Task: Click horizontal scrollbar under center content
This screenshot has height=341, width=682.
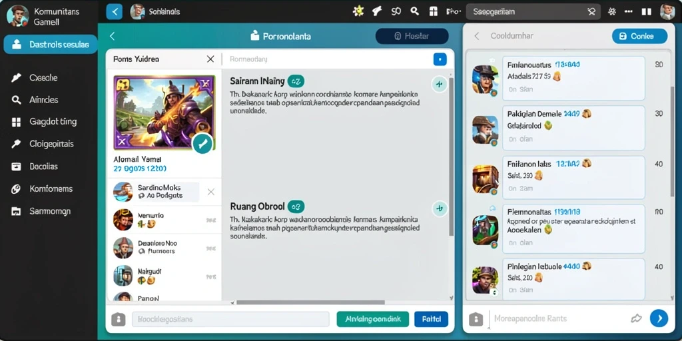Action: (310, 302)
